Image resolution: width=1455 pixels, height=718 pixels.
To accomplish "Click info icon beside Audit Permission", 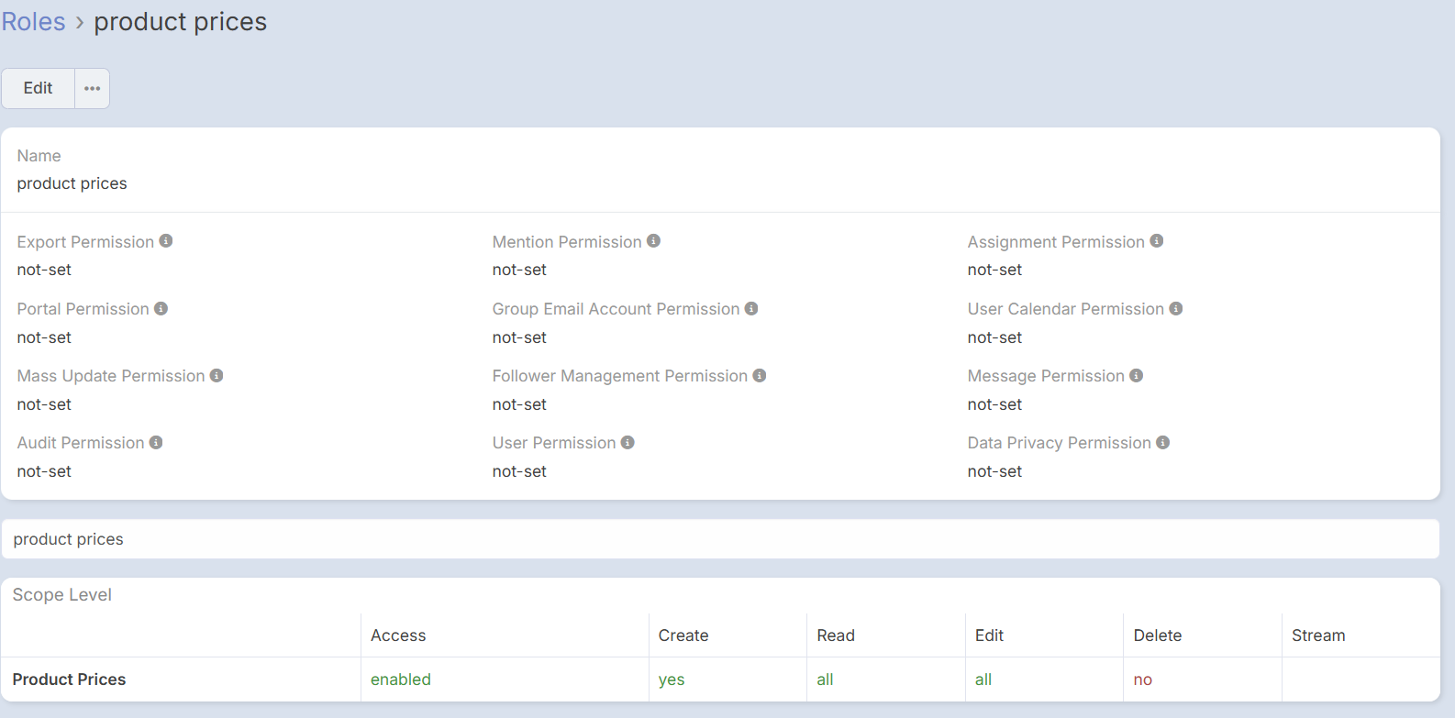I will pyautogui.click(x=156, y=443).
